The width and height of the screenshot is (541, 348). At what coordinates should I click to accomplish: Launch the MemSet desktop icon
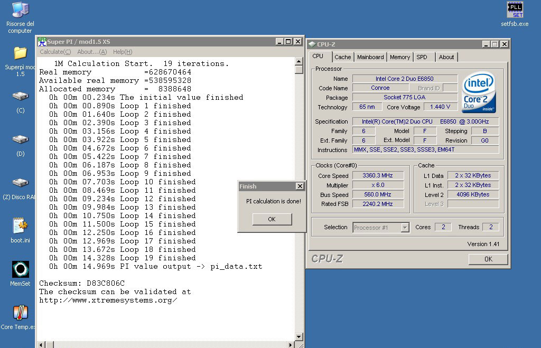21,269
